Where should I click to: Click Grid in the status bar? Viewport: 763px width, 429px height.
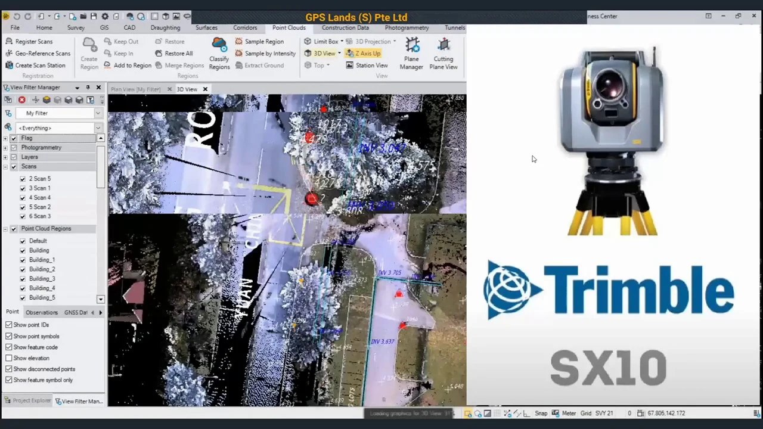[x=586, y=414]
